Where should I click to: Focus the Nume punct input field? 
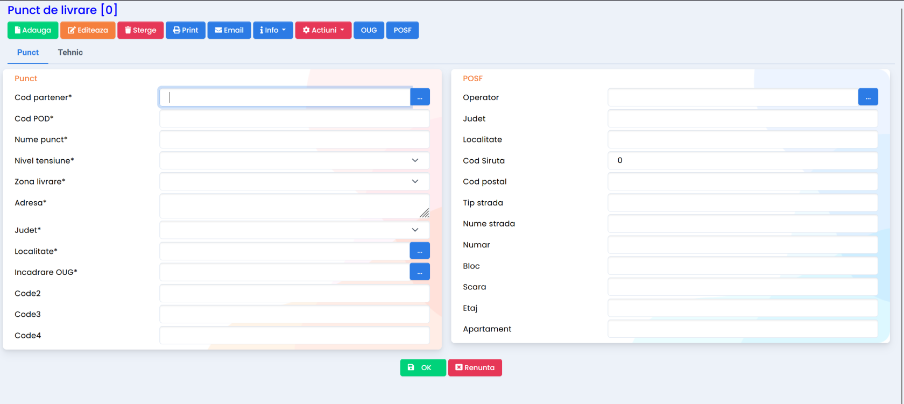pos(294,139)
